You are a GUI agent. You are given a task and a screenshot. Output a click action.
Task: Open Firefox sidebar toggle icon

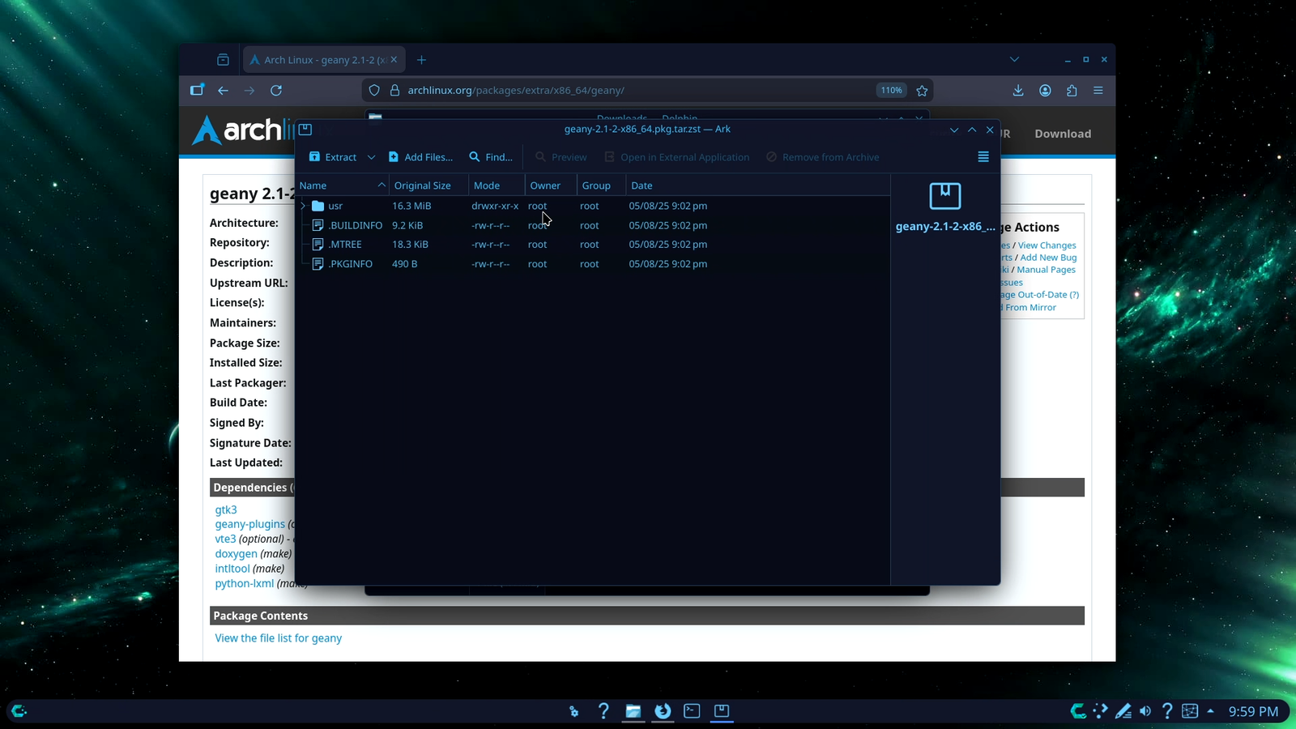[x=197, y=90]
